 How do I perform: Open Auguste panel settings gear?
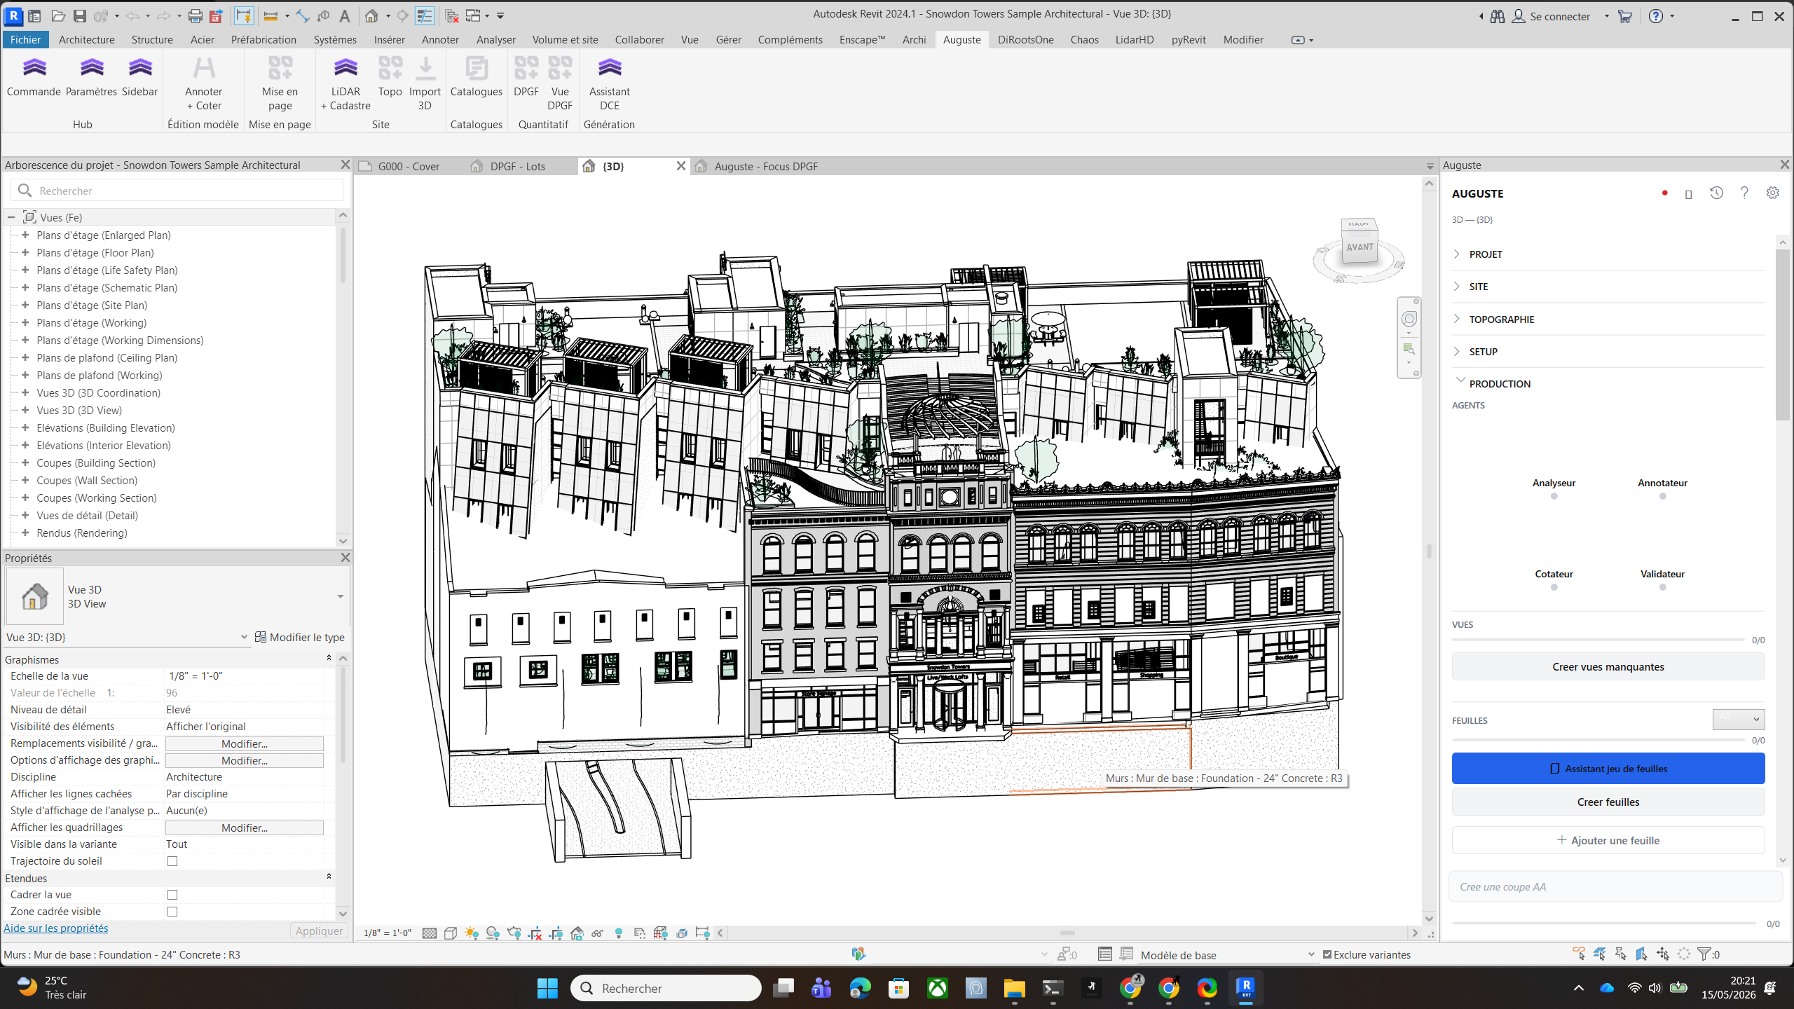click(1772, 193)
